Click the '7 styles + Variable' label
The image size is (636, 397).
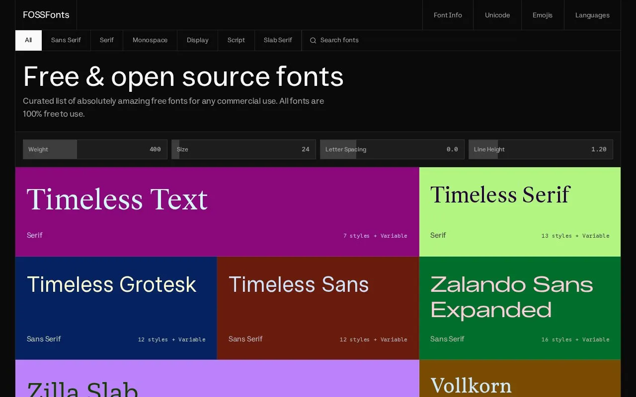click(375, 236)
